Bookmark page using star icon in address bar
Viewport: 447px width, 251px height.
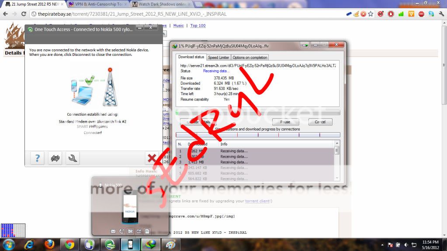[371, 14]
